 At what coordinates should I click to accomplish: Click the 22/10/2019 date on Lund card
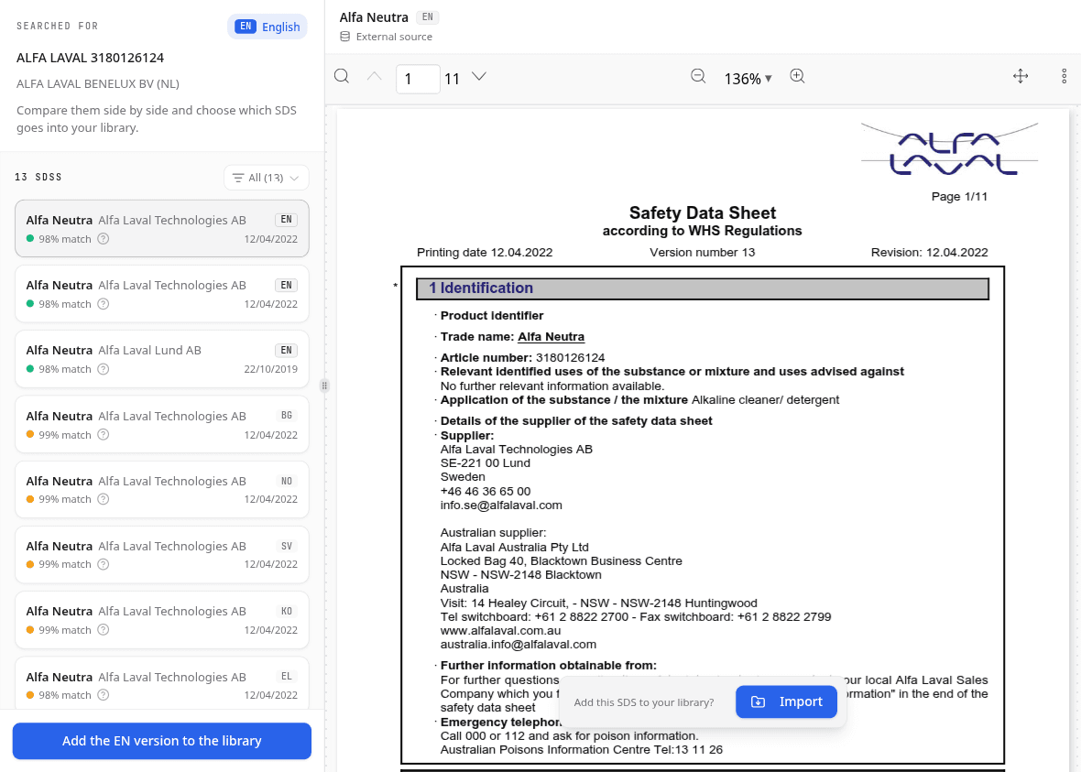[271, 369]
